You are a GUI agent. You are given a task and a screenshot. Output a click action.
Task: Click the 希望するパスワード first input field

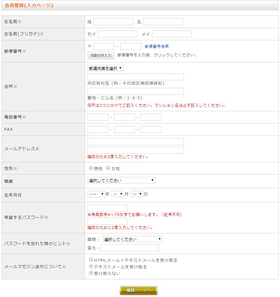107,208
